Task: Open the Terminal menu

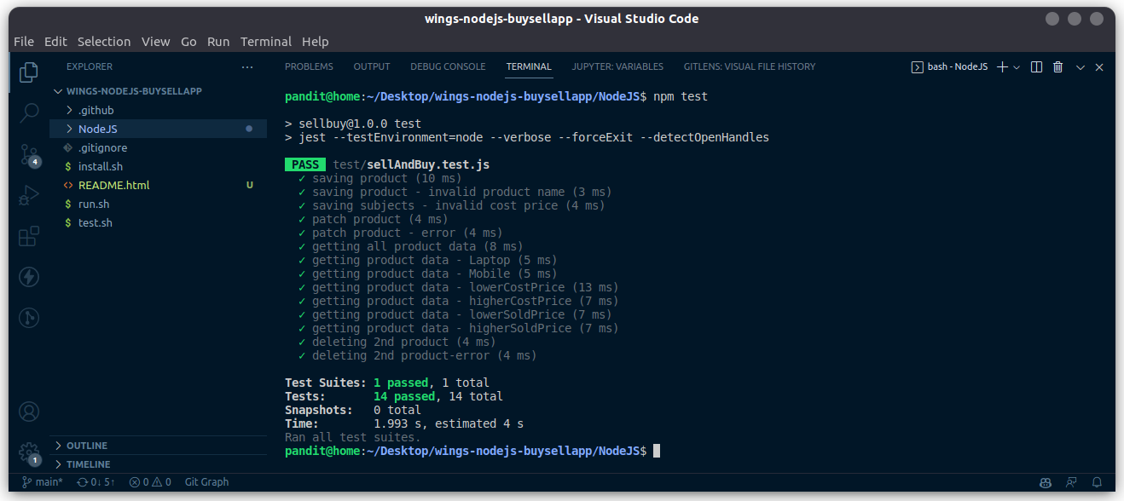Action: [266, 41]
